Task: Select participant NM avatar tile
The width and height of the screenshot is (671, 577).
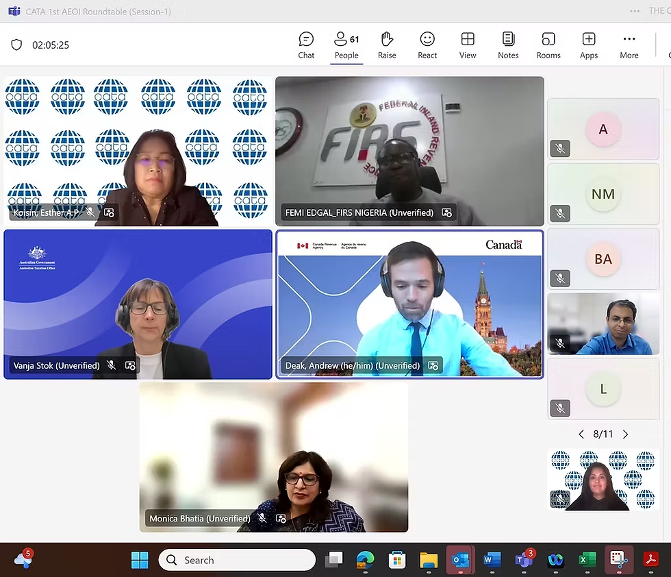Action: (x=603, y=194)
